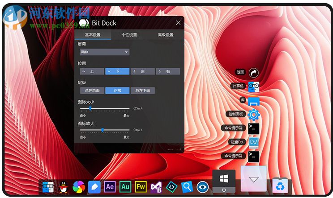Screen dimensions: 333x198
Task: Choose the 正常 layer option
Action: [117, 91]
